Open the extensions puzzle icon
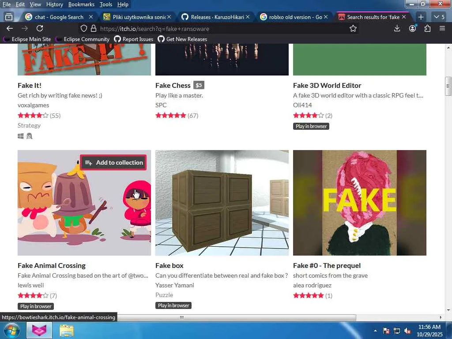452x339 pixels. click(x=427, y=28)
